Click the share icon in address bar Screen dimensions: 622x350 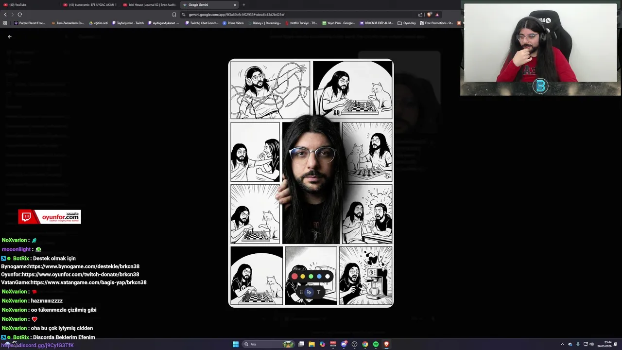pos(420,15)
